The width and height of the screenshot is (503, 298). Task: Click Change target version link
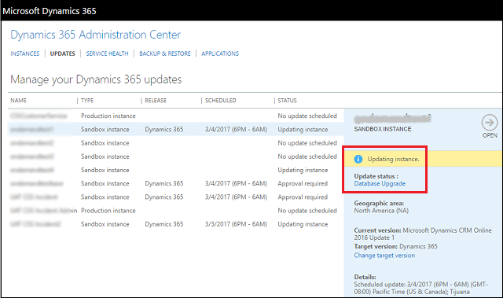[x=384, y=256]
